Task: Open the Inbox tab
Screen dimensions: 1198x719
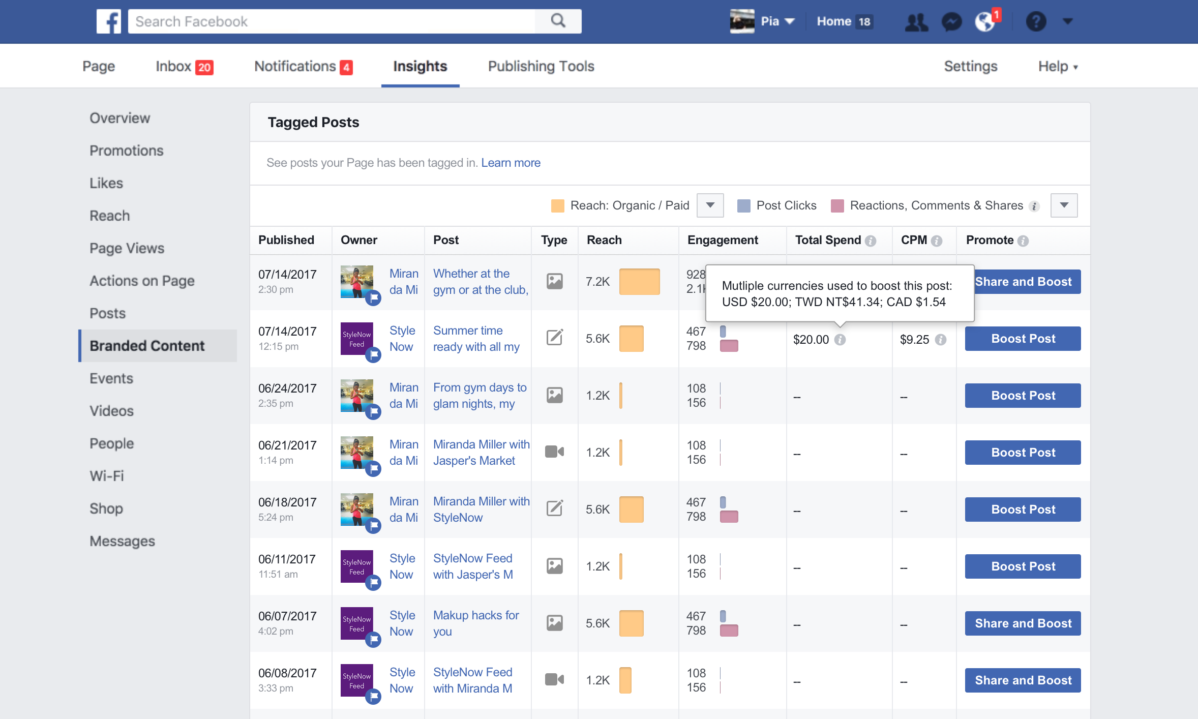Action: pyautogui.click(x=184, y=67)
